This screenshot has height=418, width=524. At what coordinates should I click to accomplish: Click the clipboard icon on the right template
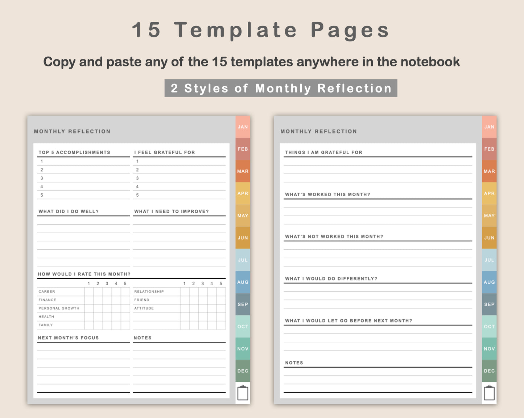point(489,393)
